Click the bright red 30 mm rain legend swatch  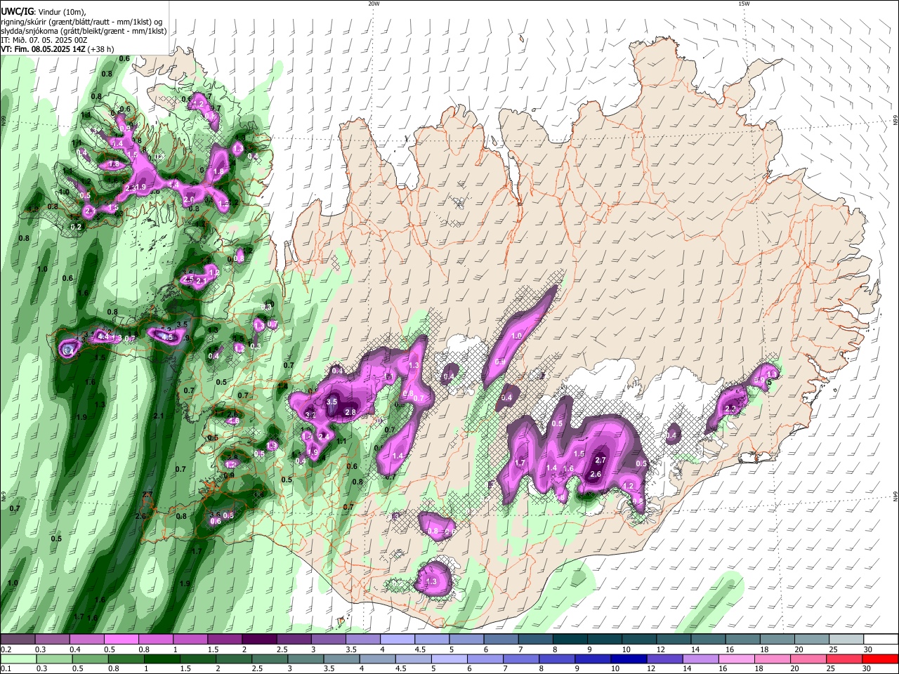tap(880, 659)
